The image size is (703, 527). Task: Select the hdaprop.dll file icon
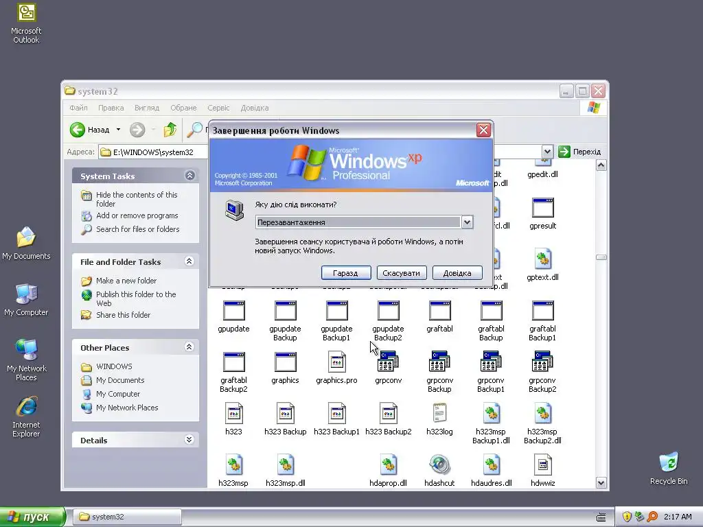(389, 465)
